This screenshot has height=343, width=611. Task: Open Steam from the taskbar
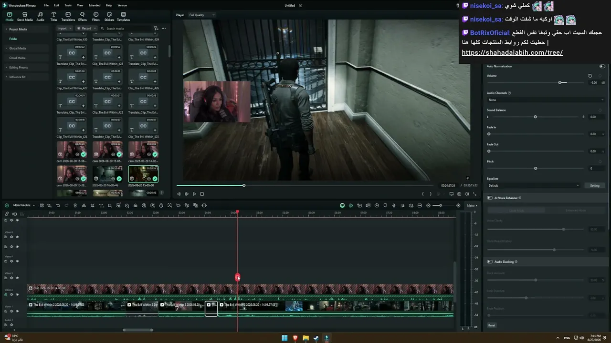tap(316, 338)
